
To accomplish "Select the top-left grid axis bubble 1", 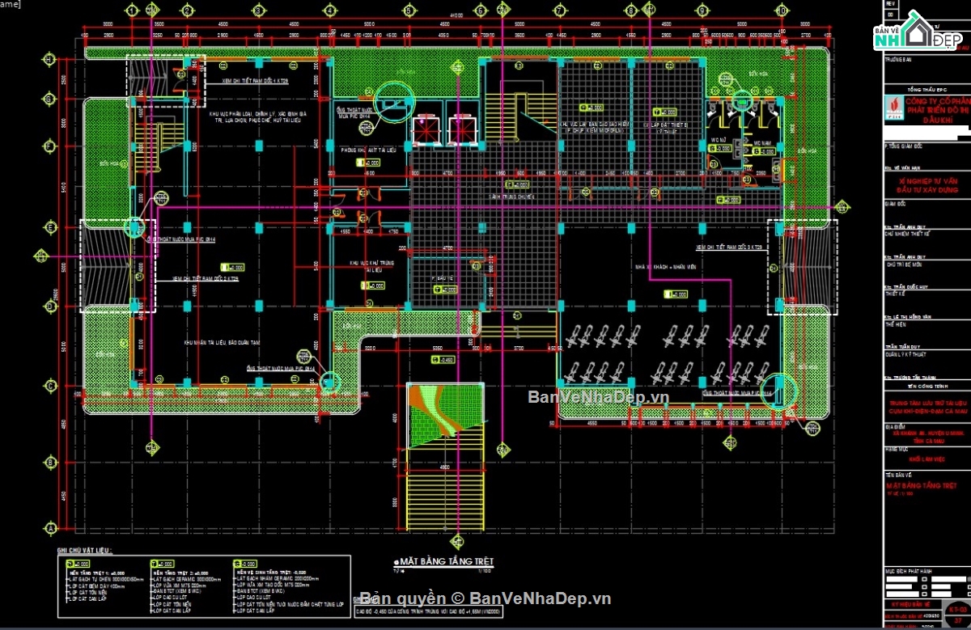I will pos(134,11).
